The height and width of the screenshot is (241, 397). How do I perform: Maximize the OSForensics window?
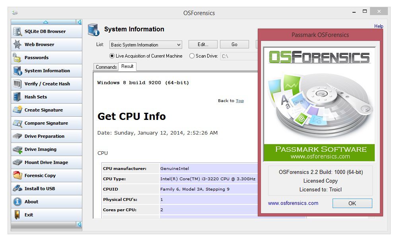click(365, 12)
